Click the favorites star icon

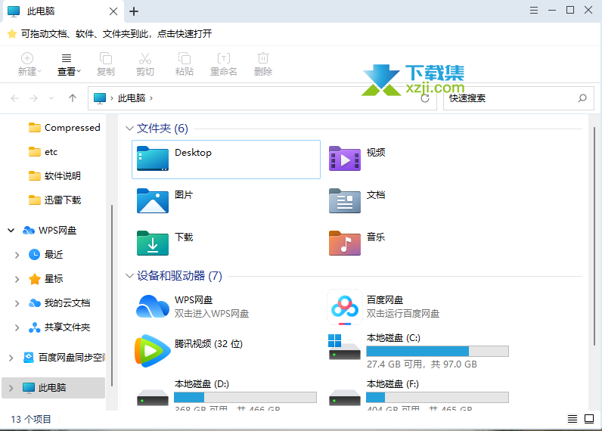(x=12, y=34)
